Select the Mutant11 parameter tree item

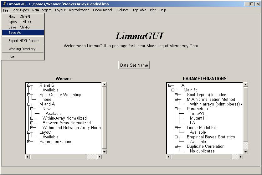[x=198, y=118]
